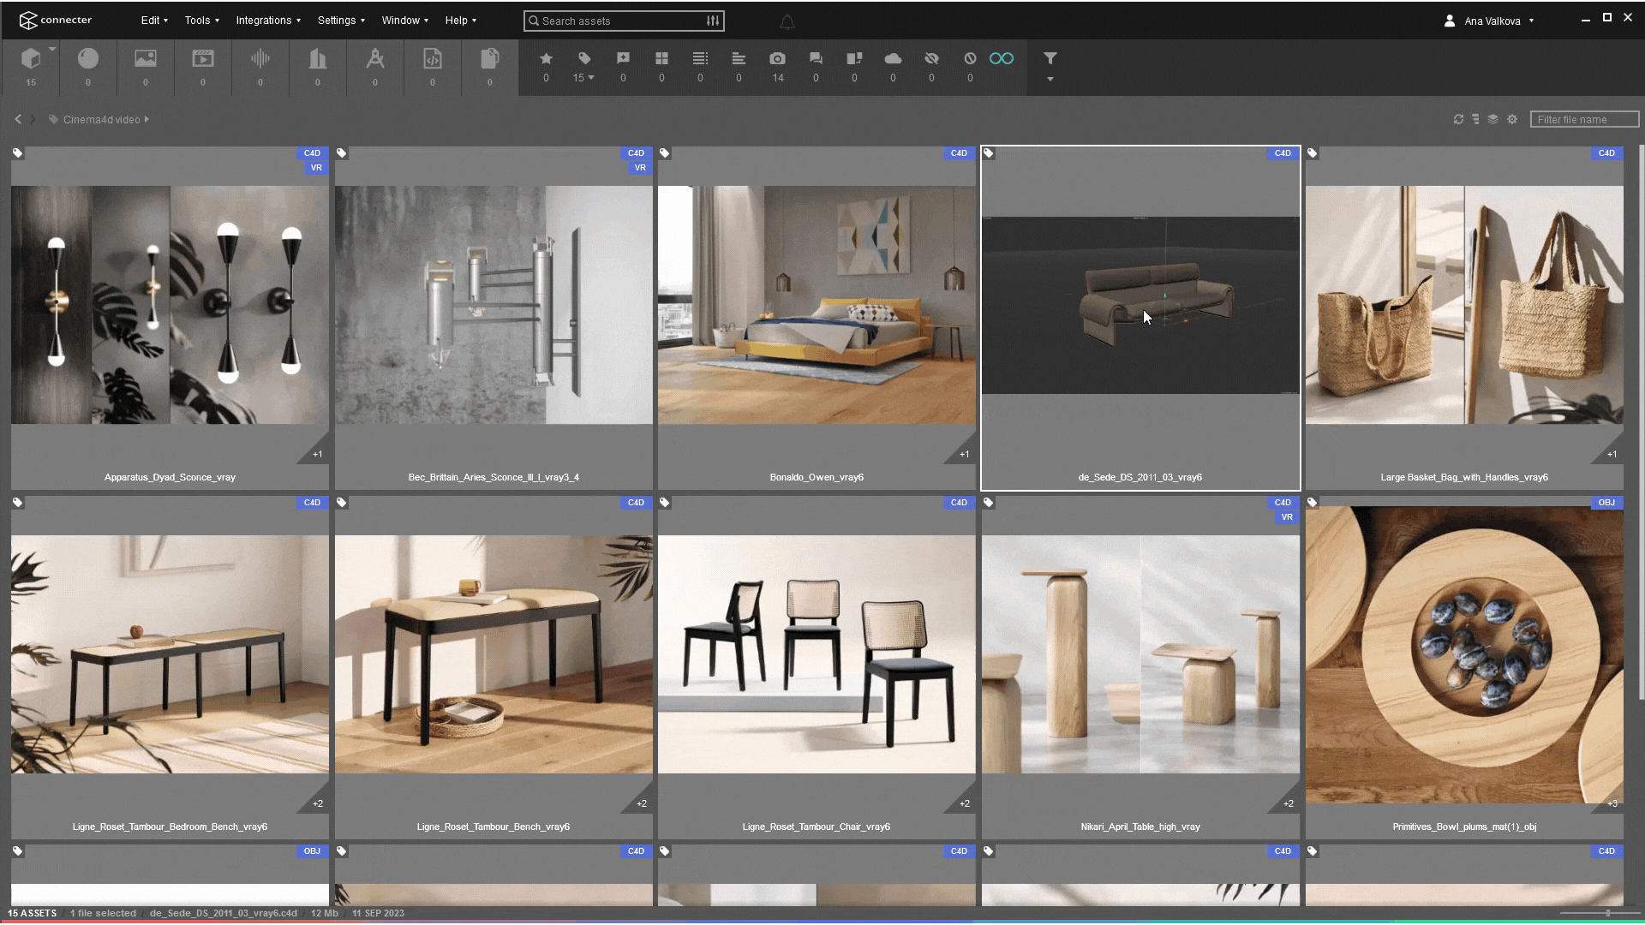This screenshot has width=1645, height=925.
Task: Open the Edit menu
Action: [x=154, y=21]
